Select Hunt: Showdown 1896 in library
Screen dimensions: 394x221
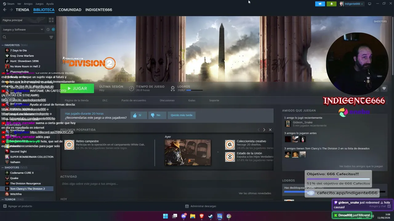[24, 61]
